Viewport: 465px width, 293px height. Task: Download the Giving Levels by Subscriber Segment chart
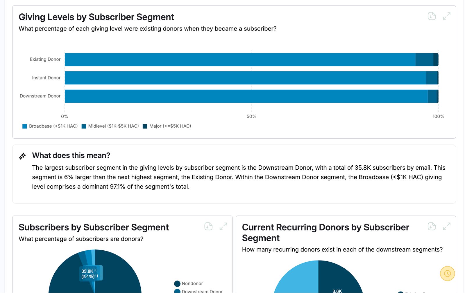432,16
